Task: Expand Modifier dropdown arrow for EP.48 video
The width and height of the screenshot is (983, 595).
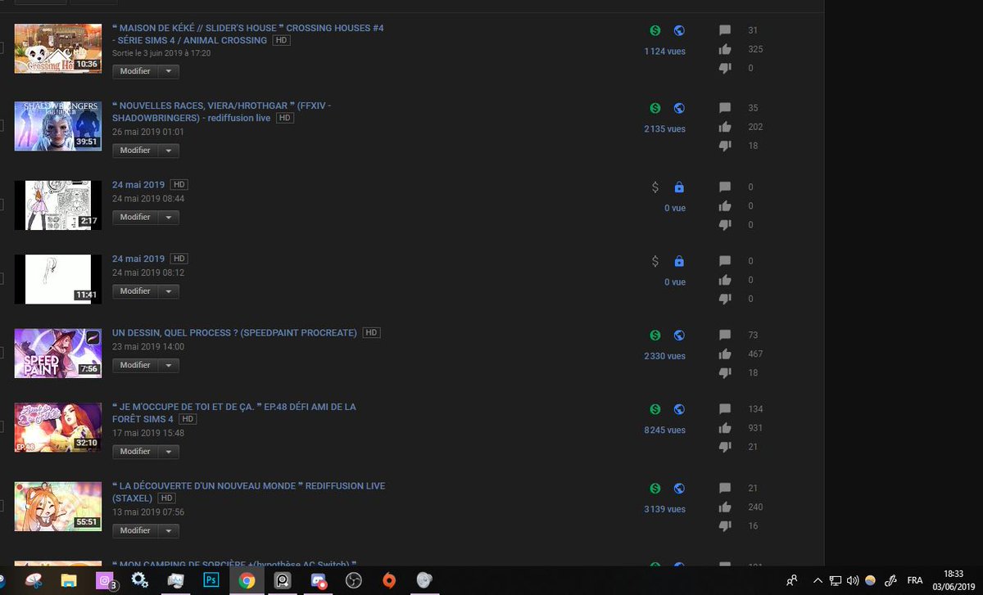Action: tap(169, 452)
